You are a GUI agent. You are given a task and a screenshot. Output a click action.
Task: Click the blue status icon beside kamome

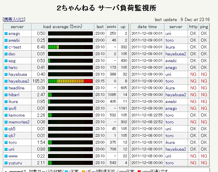(x=6, y=115)
